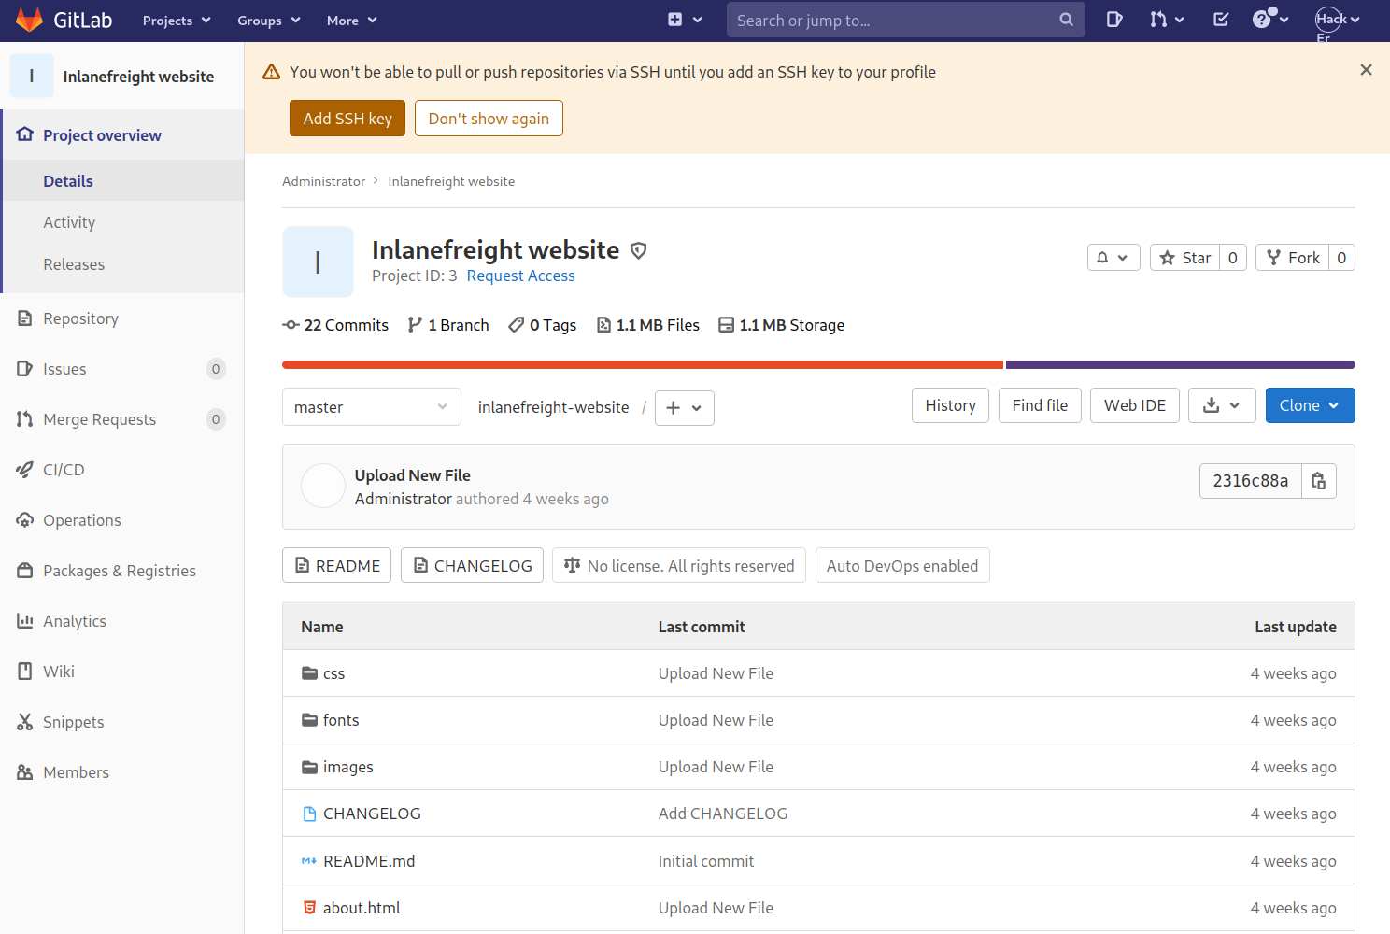Expand the blue Clone dropdown

click(1309, 405)
